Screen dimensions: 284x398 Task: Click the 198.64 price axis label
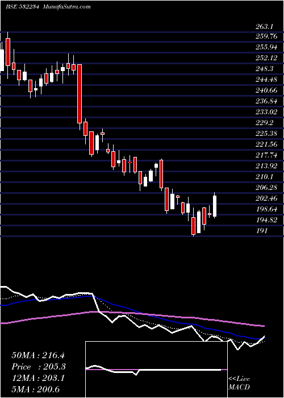pos(266,209)
